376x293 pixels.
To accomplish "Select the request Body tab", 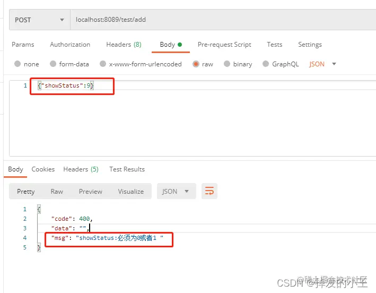I will (171, 45).
